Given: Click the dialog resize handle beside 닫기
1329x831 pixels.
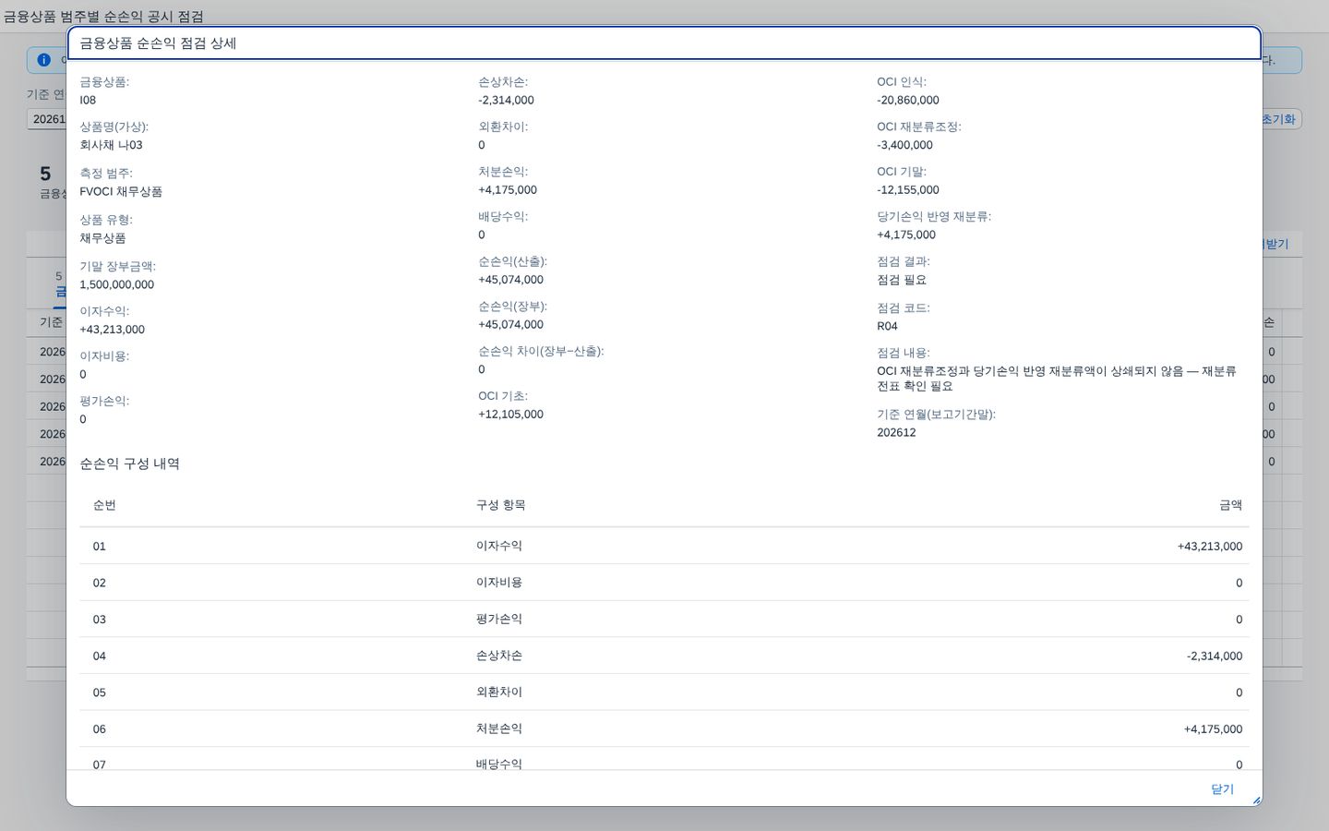Looking at the screenshot, I should pyautogui.click(x=1255, y=800).
